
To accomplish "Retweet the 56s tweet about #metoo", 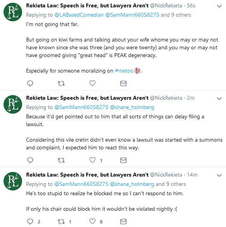I will 61,83.
